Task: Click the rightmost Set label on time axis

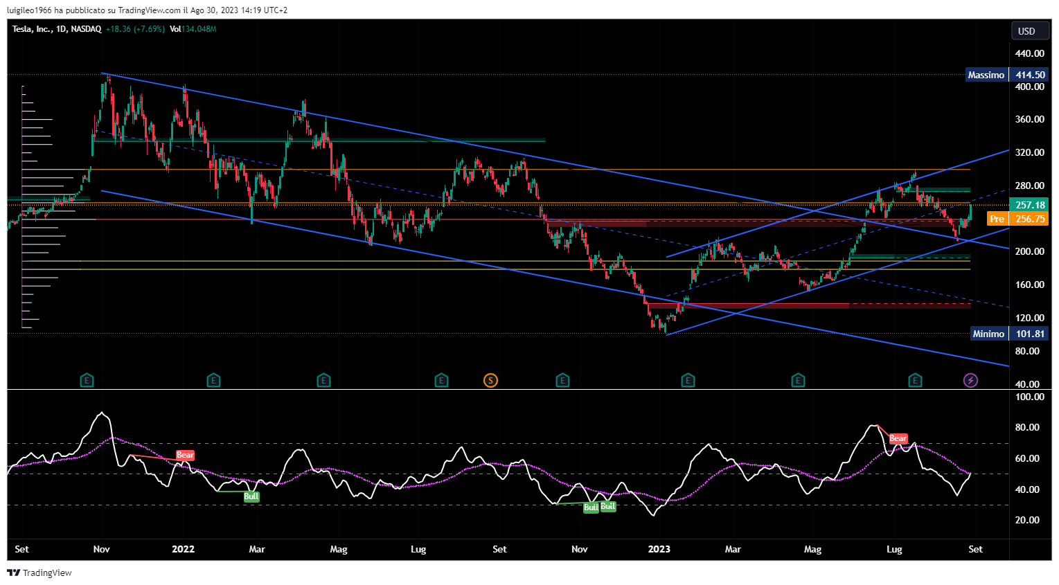Action: pos(975,549)
